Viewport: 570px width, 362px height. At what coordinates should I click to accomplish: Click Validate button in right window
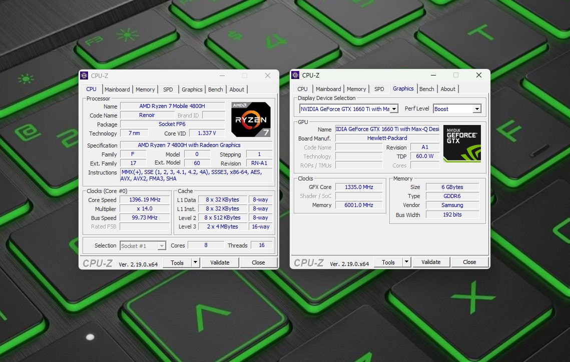pos(431,262)
